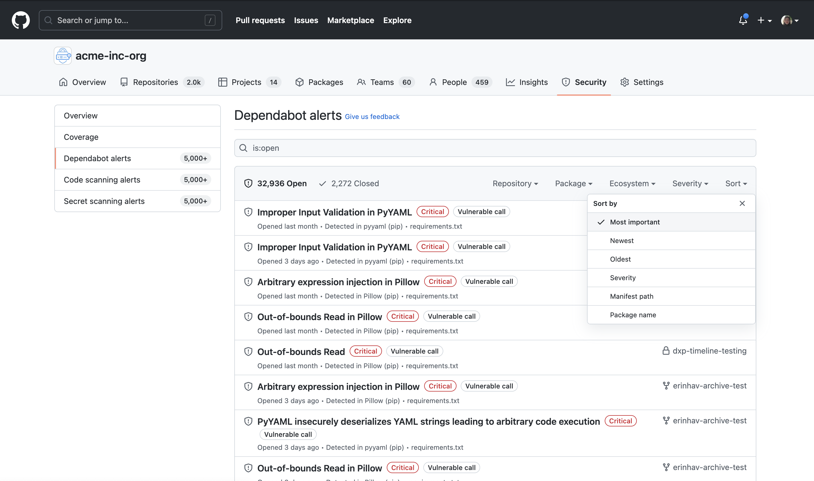Show the 32,936 Open alerts

275,183
